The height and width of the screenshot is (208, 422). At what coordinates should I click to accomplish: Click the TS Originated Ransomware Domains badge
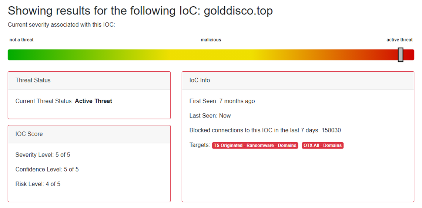click(255, 146)
